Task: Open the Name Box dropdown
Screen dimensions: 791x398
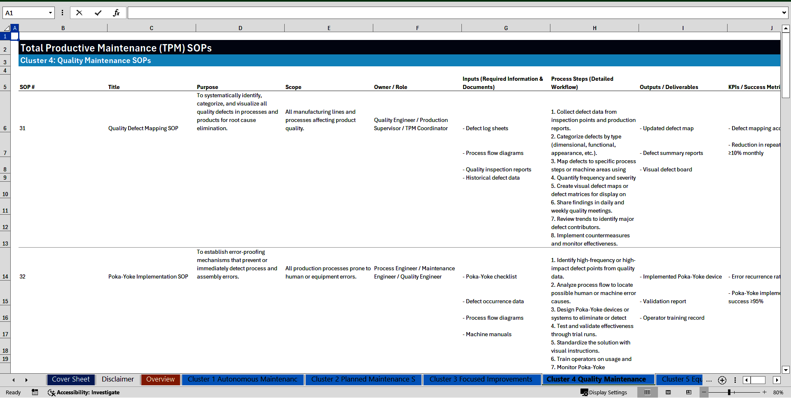Action: pos(51,13)
